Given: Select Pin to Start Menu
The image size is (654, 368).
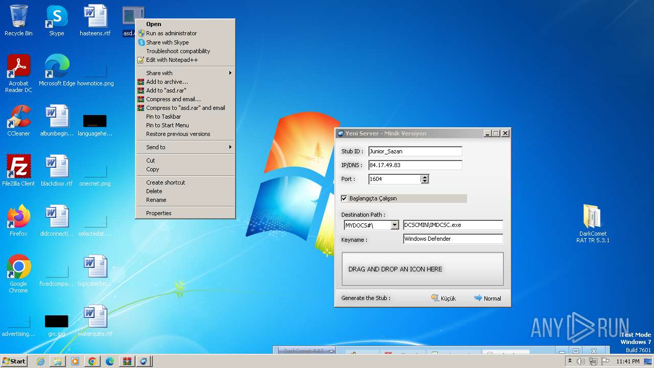Looking at the screenshot, I should pyautogui.click(x=185, y=125).
